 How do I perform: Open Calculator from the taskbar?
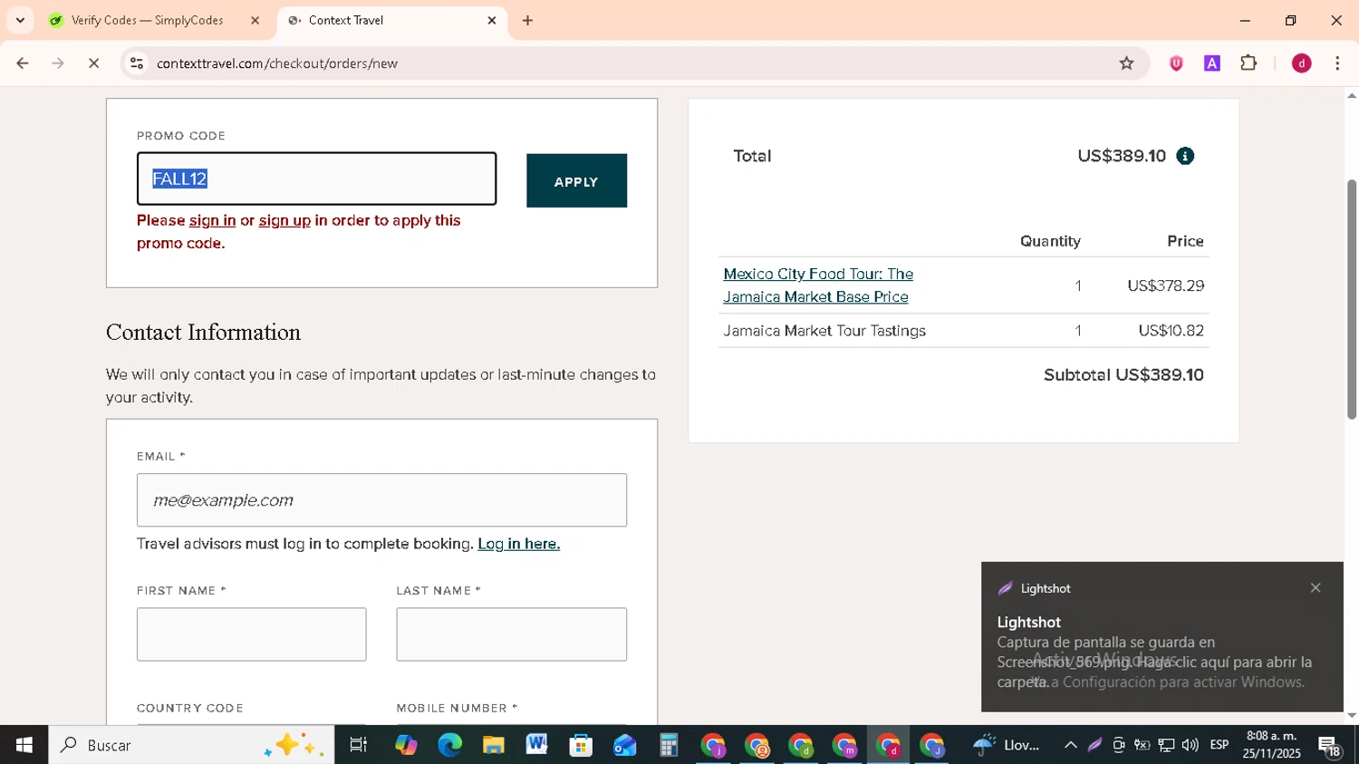point(669,745)
